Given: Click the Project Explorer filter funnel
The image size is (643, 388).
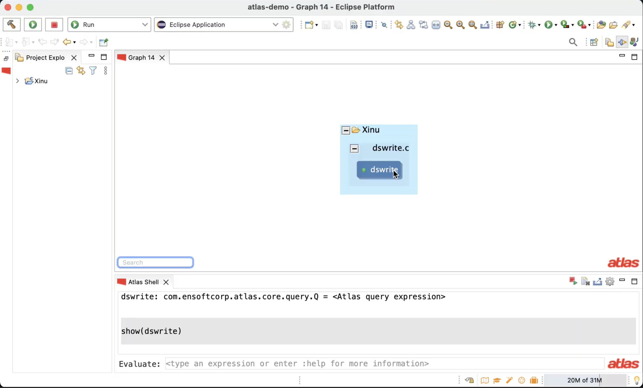Looking at the screenshot, I should (93, 71).
